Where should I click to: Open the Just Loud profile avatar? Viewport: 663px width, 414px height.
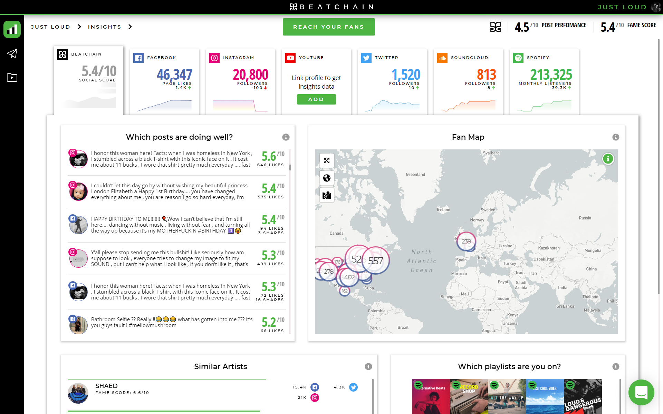656,7
